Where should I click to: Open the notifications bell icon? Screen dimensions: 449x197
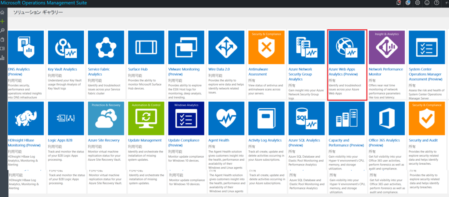(399, 3)
